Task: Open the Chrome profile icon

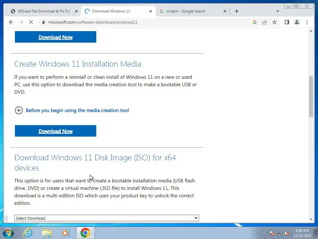Action: pos(297,22)
